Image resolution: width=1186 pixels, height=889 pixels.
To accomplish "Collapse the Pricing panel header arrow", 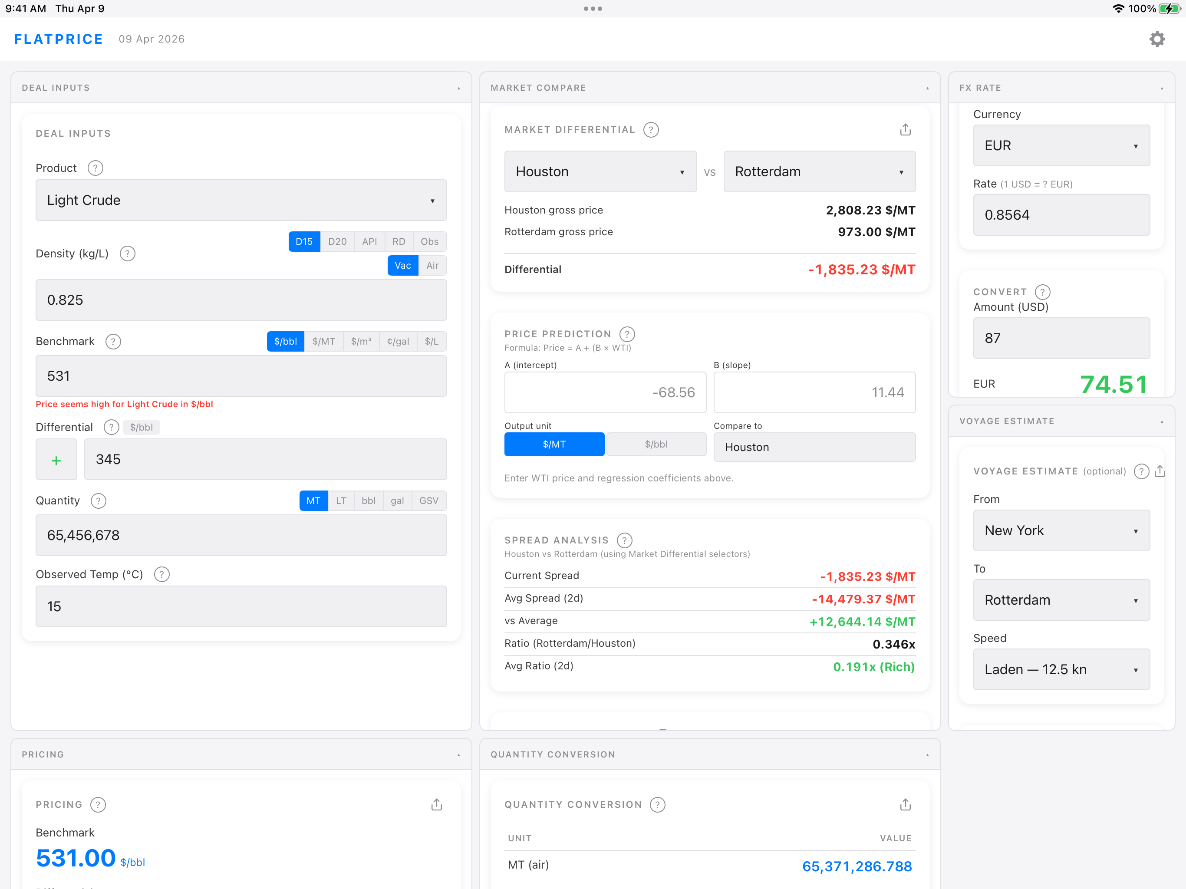I will click(x=459, y=755).
